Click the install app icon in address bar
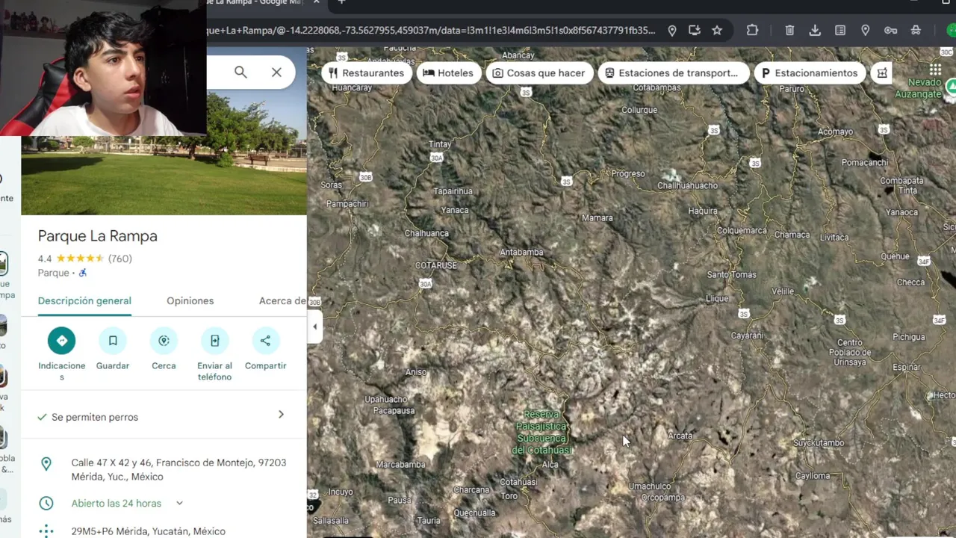 click(x=695, y=31)
